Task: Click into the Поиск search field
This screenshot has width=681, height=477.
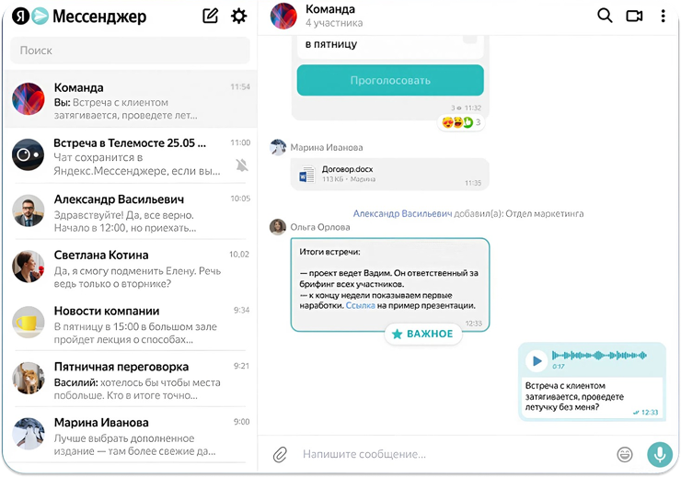Action: pyautogui.click(x=130, y=51)
